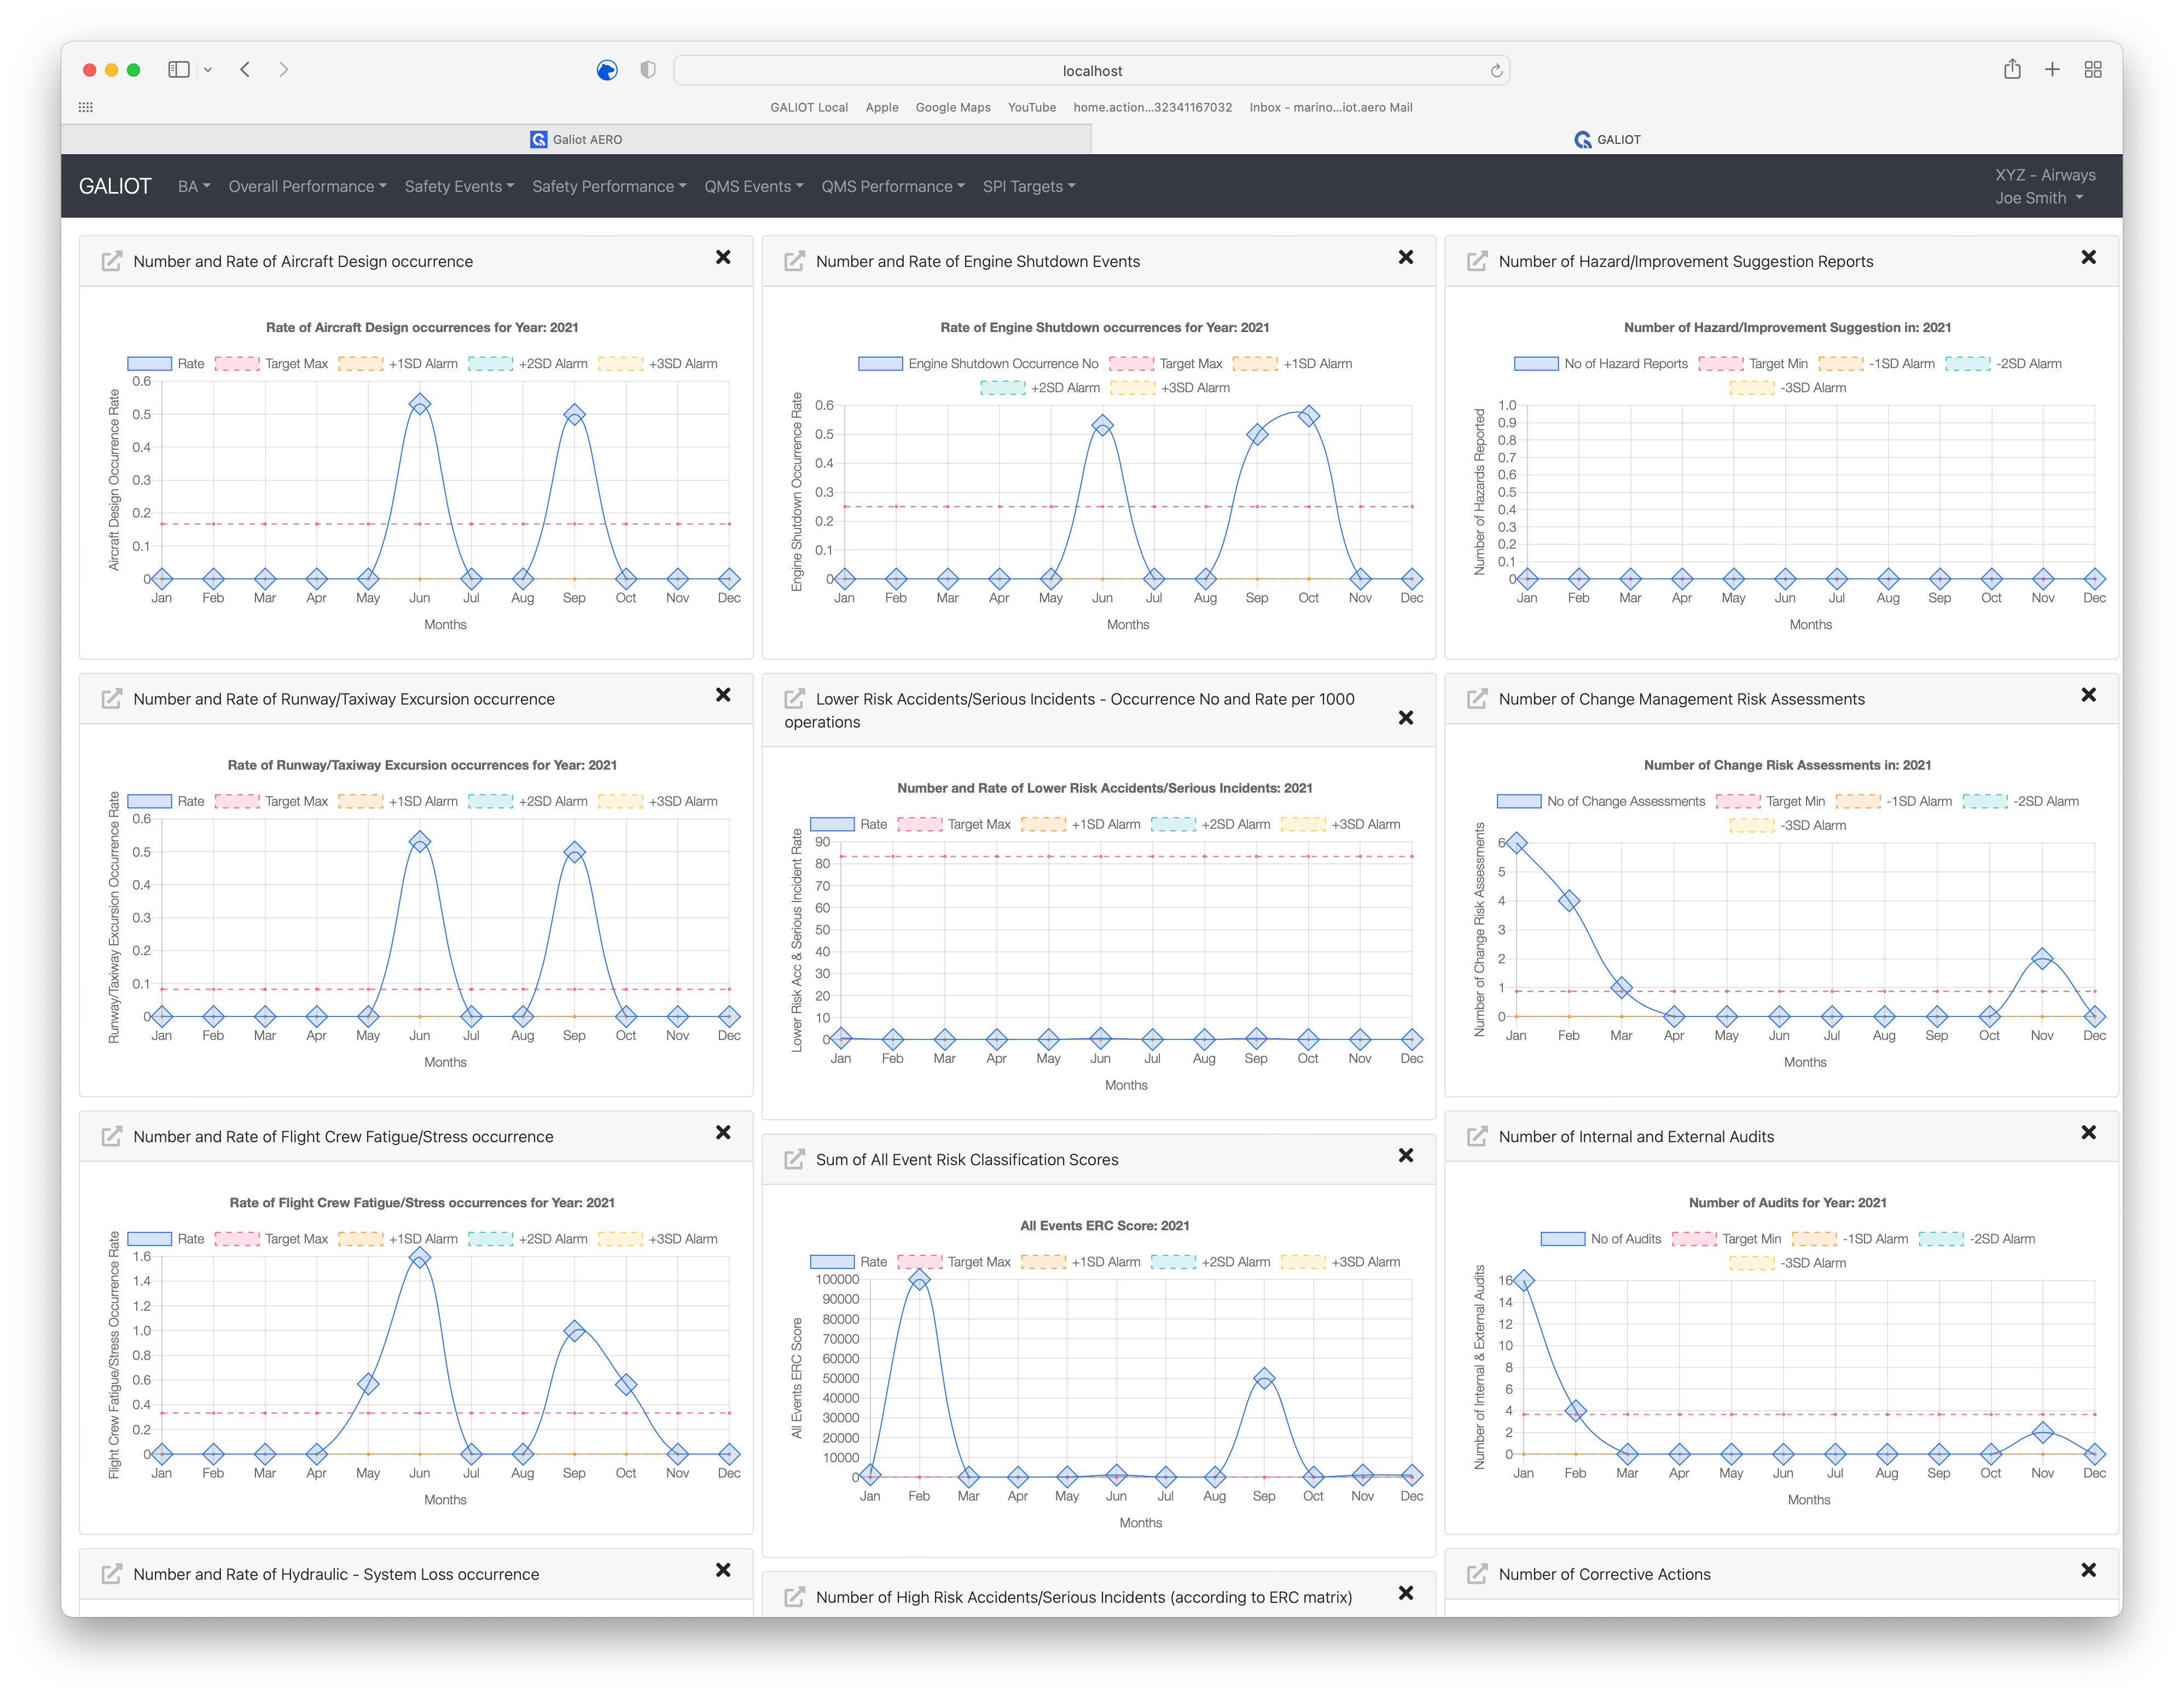Viewport: 2184px width, 1698px height.
Task: Open GALIOT Local bookmark
Action: tap(809, 108)
